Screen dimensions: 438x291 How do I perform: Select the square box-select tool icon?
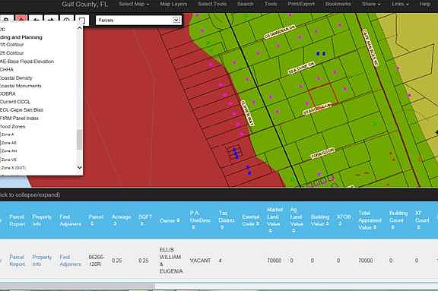coord(82,20)
